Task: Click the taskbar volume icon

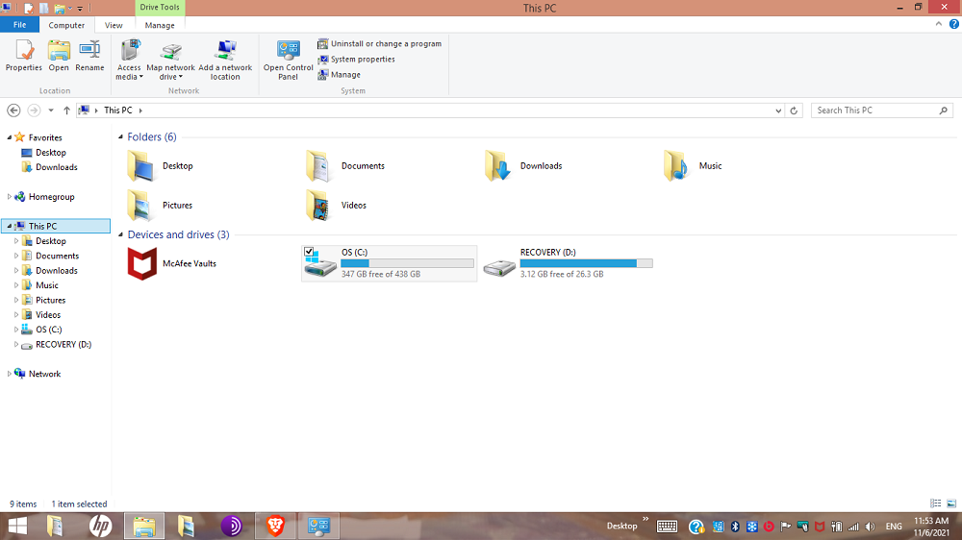Action: click(870, 527)
